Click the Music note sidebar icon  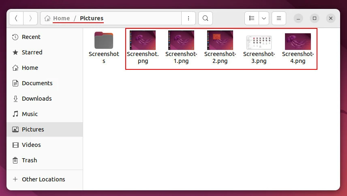pos(15,114)
